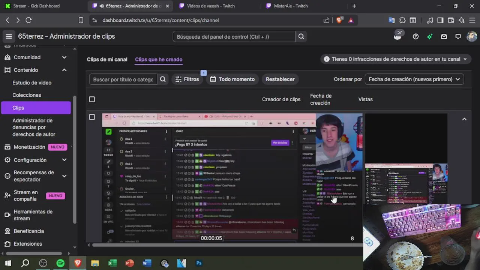
Task: Click the Restablecer button
Action: coord(280,79)
